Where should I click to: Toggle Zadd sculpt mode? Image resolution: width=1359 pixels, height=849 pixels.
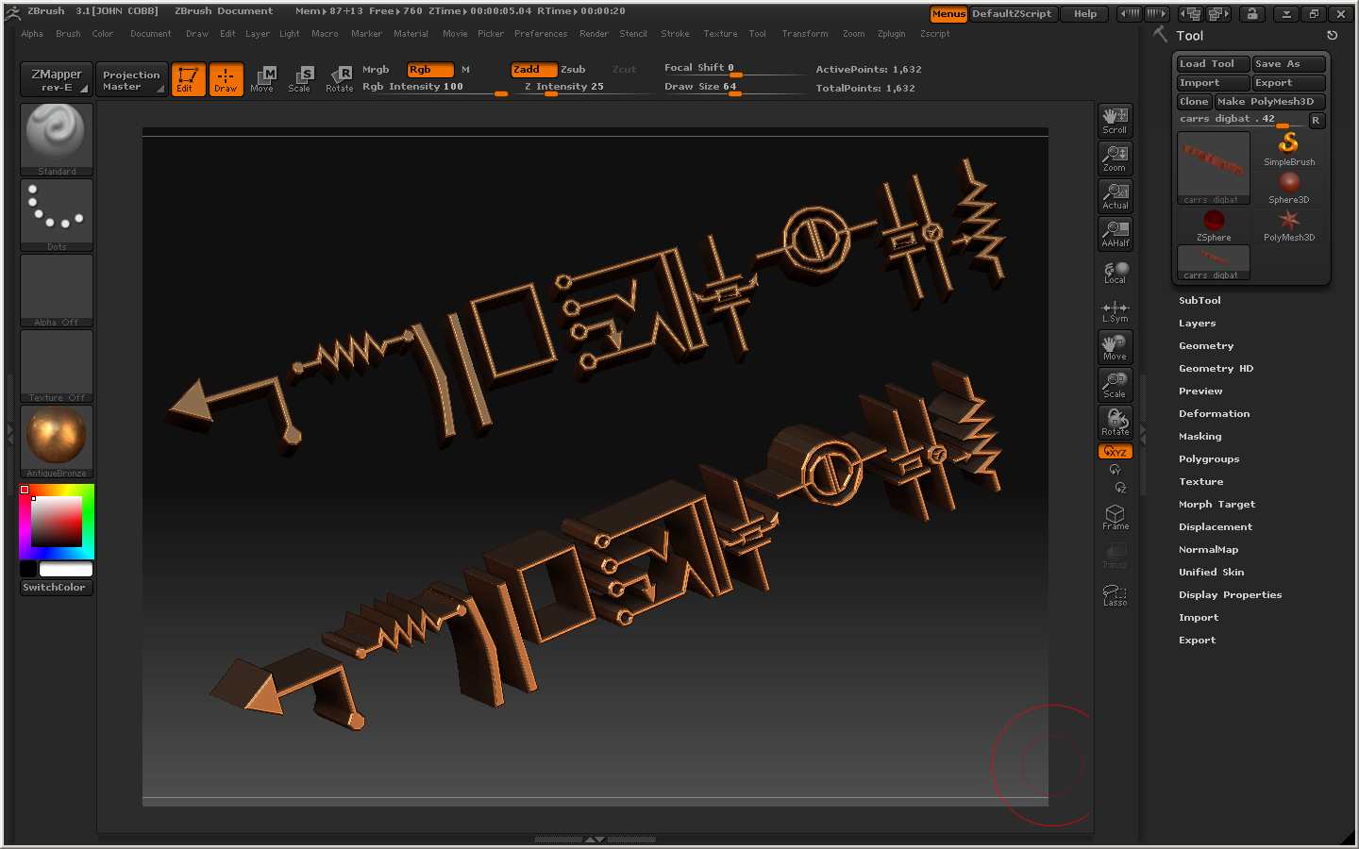pos(533,70)
